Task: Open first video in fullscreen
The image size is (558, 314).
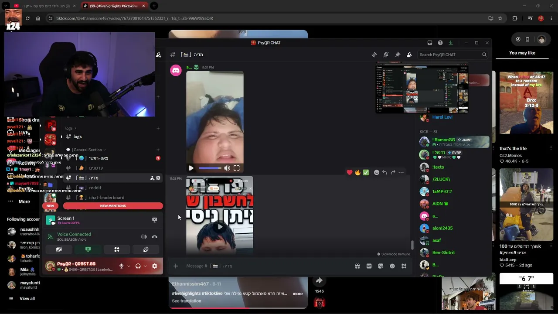Action: tap(237, 168)
